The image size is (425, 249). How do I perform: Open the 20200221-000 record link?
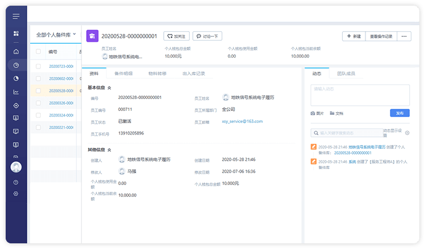(x=61, y=127)
